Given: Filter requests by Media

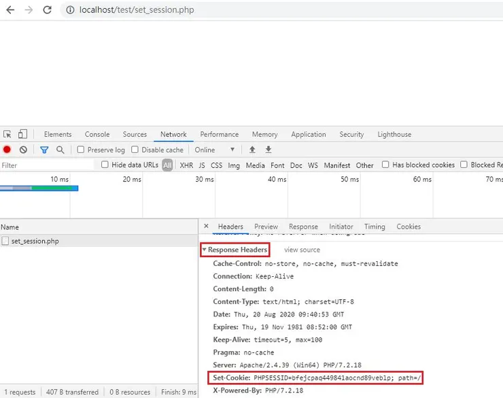Looking at the screenshot, I should pyautogui.click(x=256, y=165).
